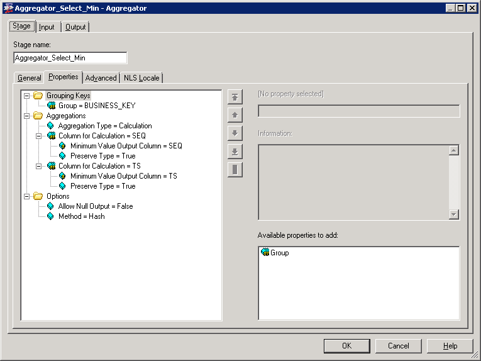The width and height of the screenshot is (481, 361).
Task: Collapse Column for Calculation = TS node
Action: 38,166
